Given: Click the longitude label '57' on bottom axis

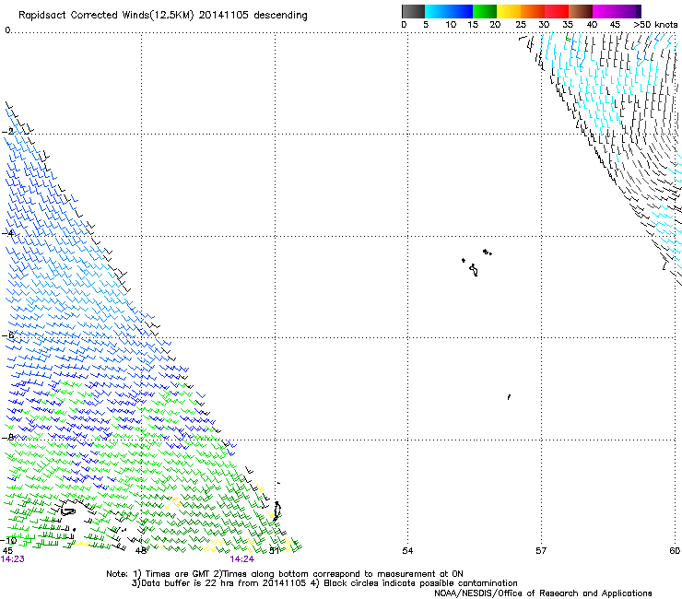Looking at the screenshot, I should 541,551.
